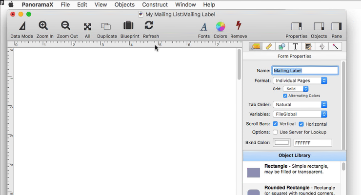Open the Variables FileGlobal dropdown

point(300,114)
